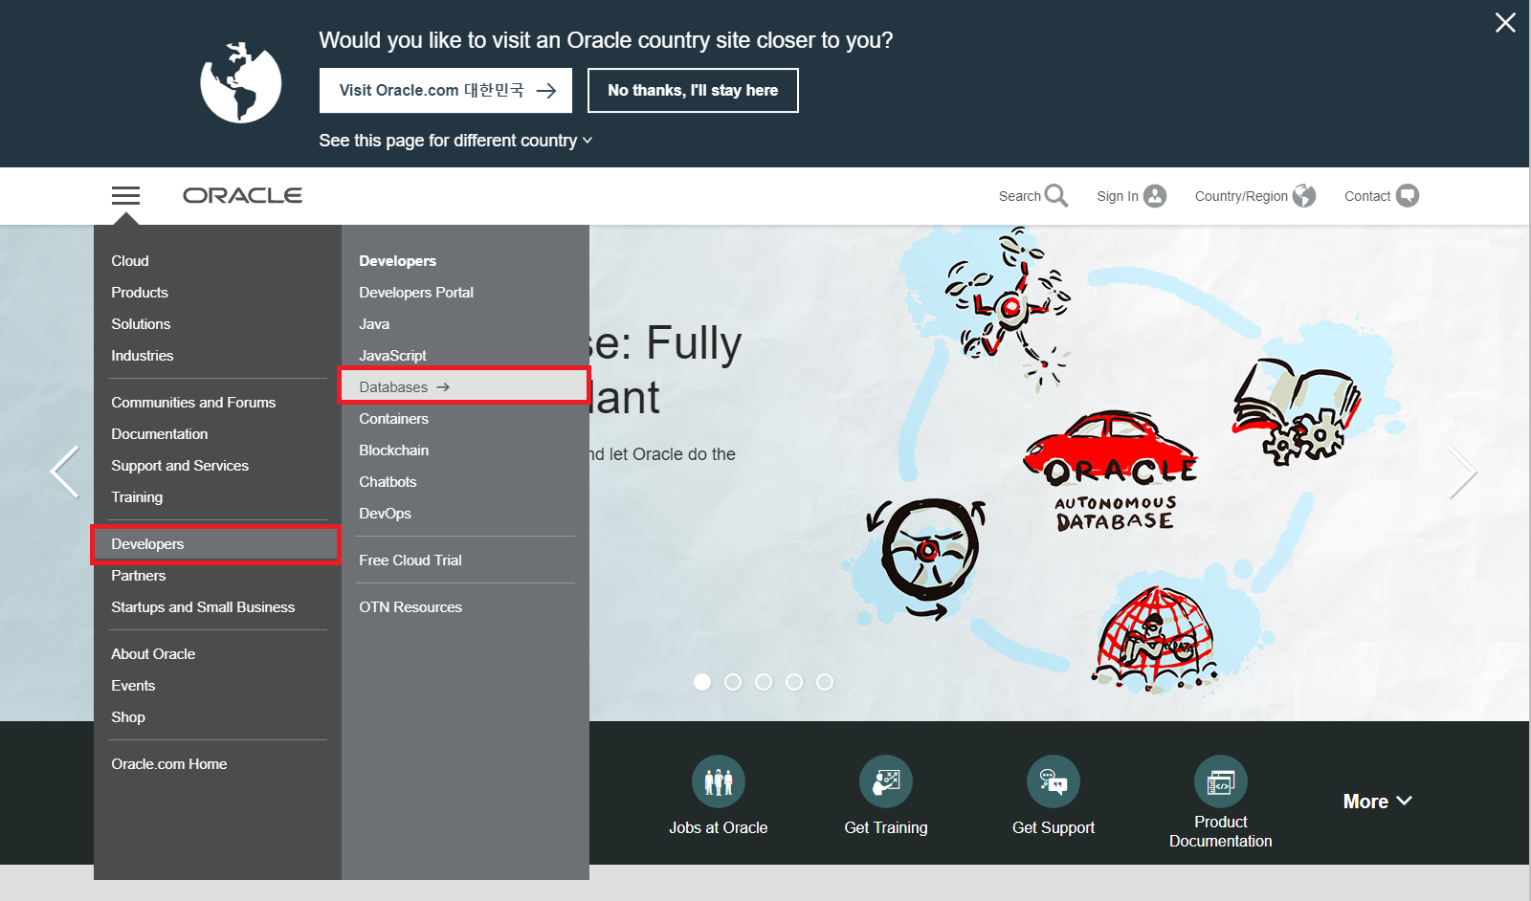
Task: Open the Events menu item
Action: coord(133,685)
